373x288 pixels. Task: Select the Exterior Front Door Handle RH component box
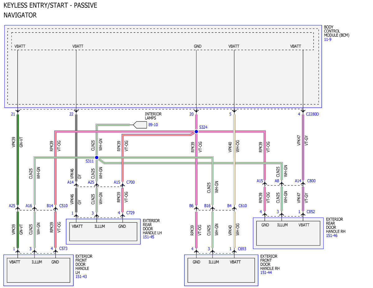point(221,270)
